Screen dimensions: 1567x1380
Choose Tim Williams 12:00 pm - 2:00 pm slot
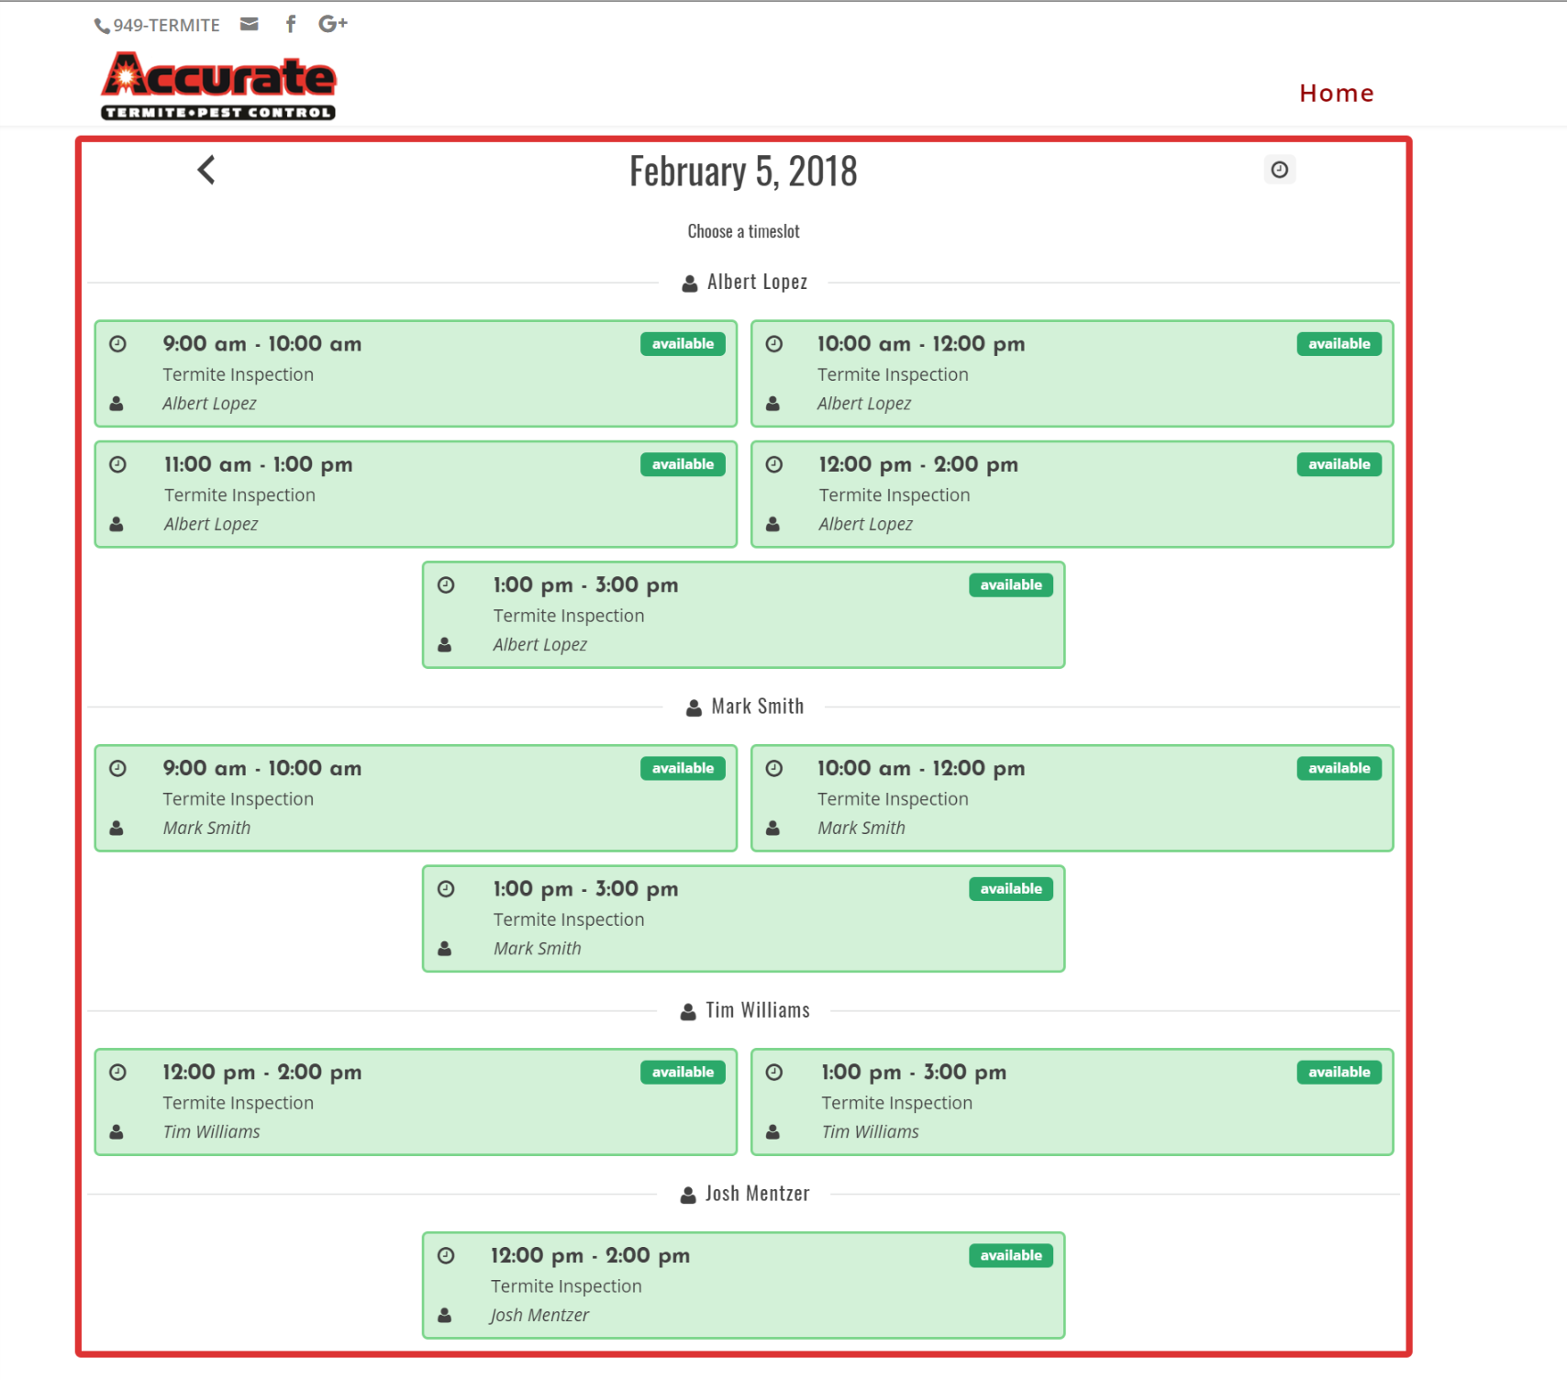click(x=416, y=1102)
